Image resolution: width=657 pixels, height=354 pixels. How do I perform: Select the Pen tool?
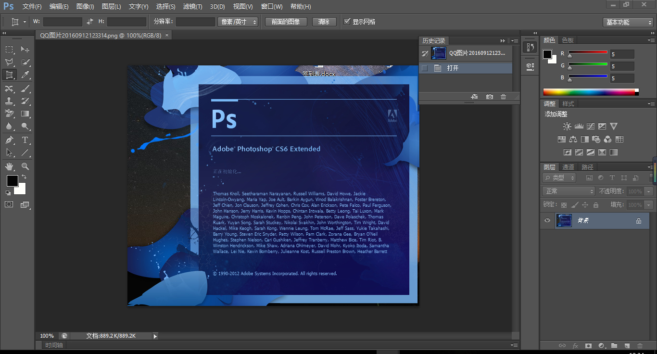pyautogui.click(x=9, y=140)
